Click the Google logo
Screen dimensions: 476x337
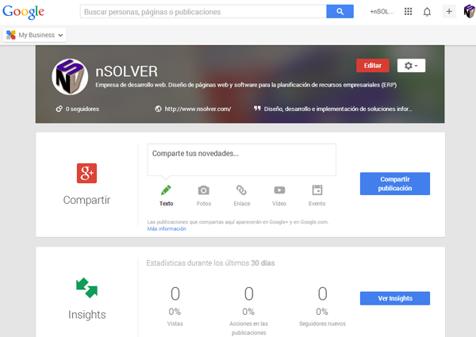tap(23, 12)
